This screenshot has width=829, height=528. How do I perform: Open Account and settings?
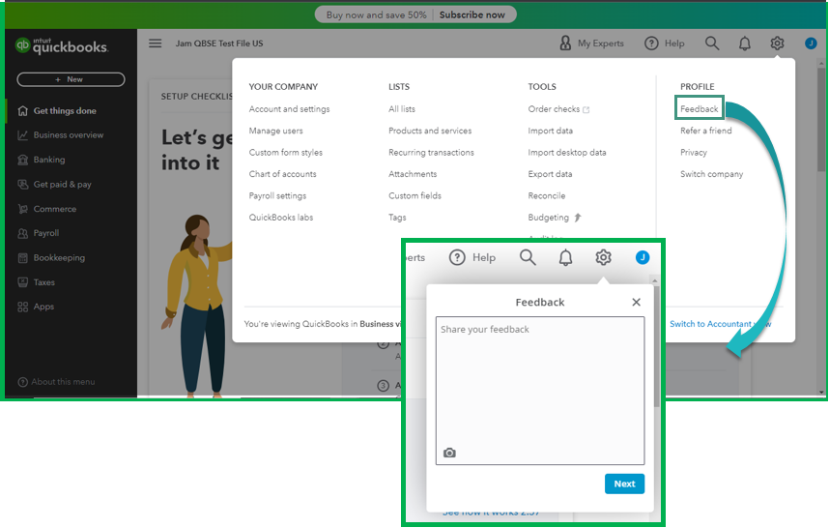(289, 109)
